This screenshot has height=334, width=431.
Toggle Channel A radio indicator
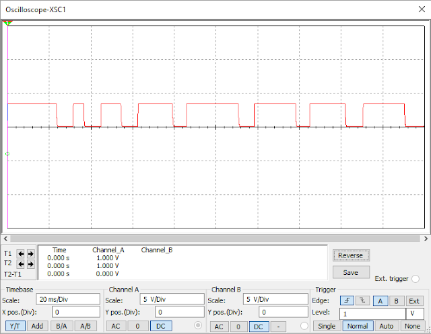click(198, 325)
